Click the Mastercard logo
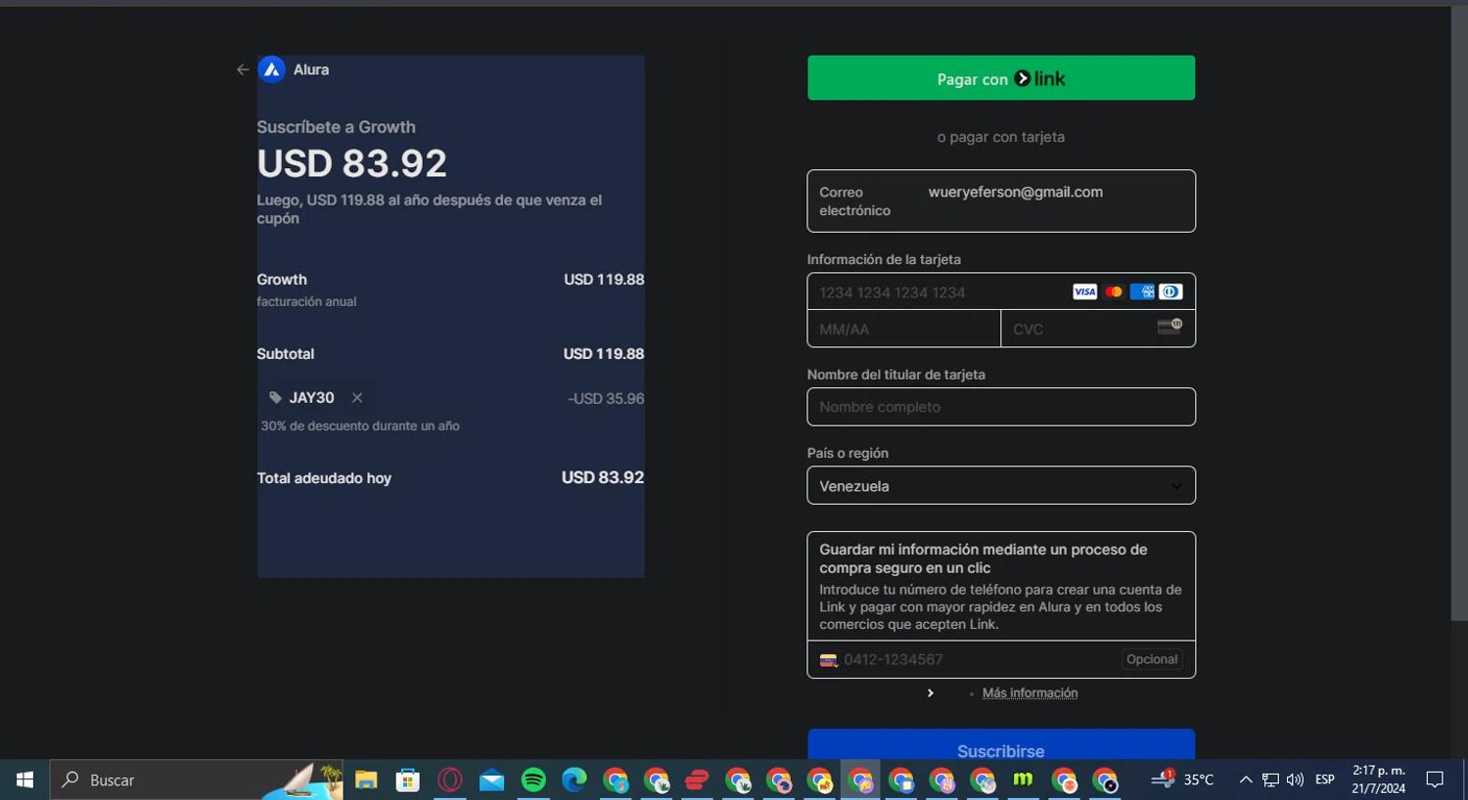1468x800 pixels. point(1114,291)
